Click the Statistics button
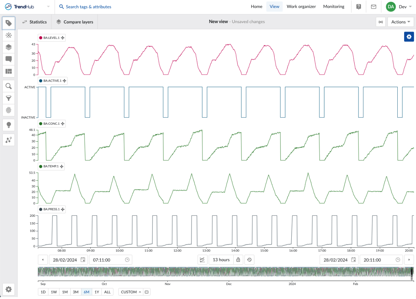Screen dimensions: 416x299 [34, 22]
